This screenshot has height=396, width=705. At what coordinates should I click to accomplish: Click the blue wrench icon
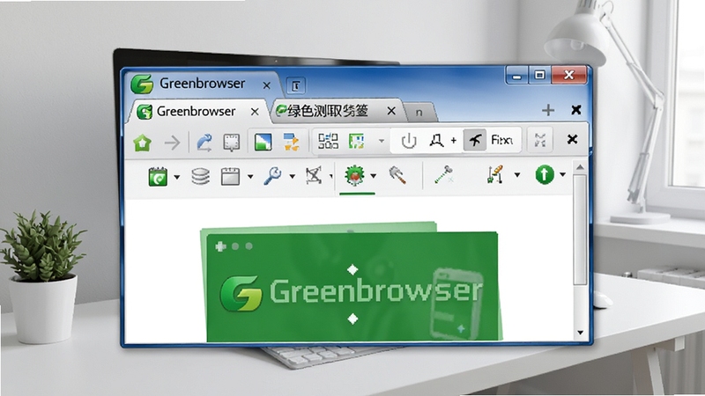pyautogui.click(x=272, y=175)
